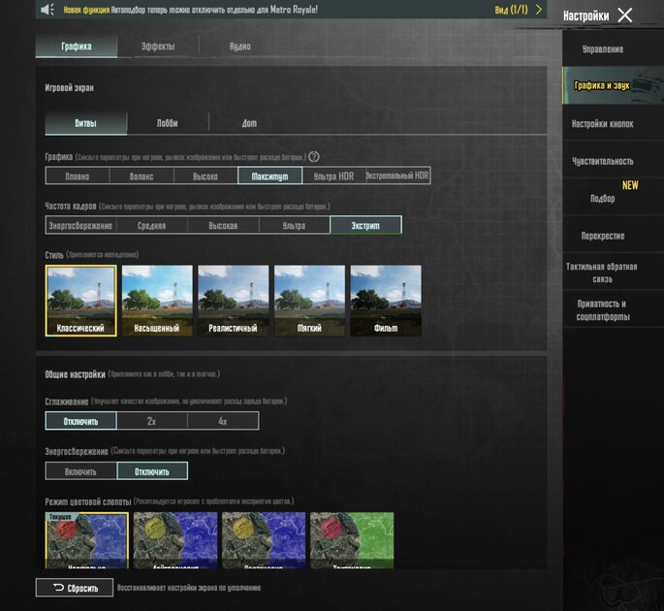Switch to the Графика tab

coord(77,47)
